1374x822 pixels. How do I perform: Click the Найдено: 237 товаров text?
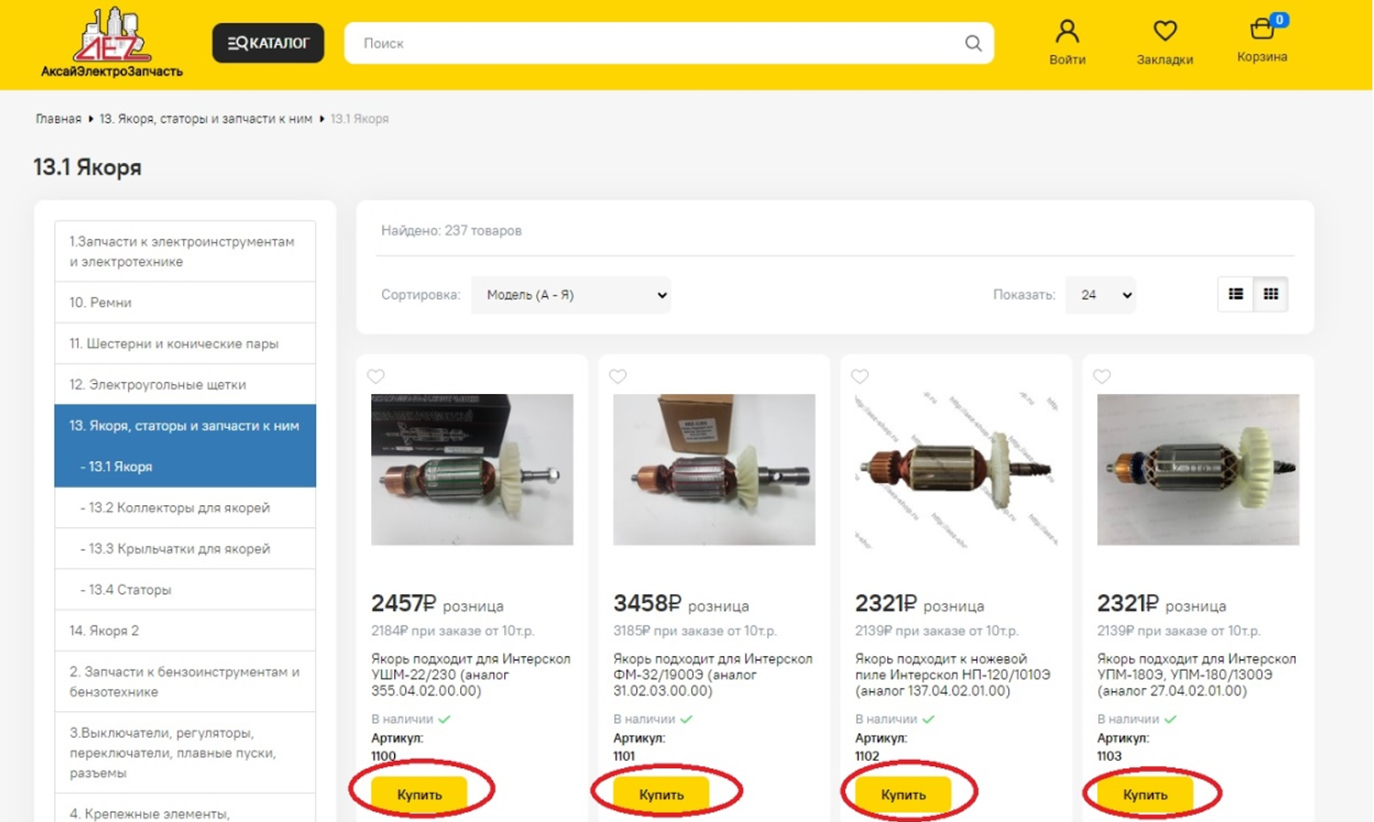(x=452, y=230)
